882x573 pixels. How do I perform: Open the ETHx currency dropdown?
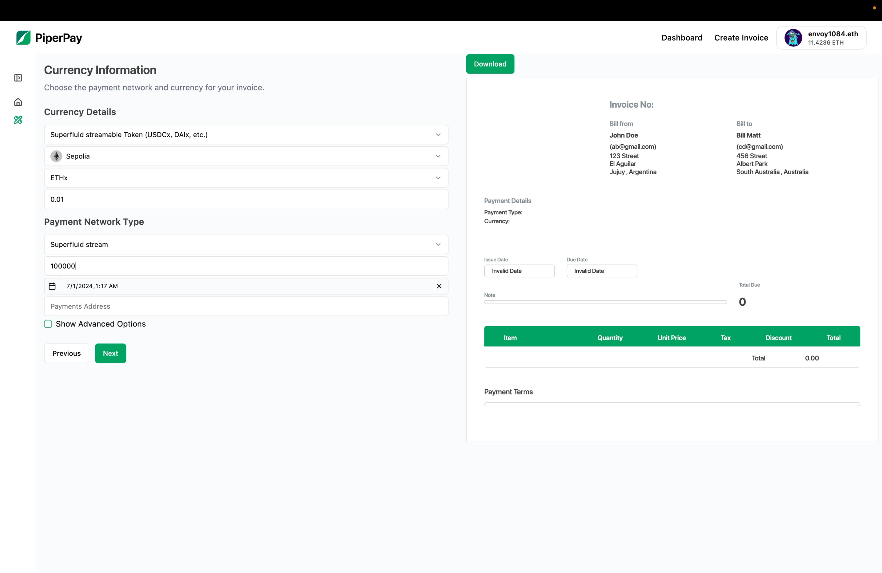tap(438, 178)
